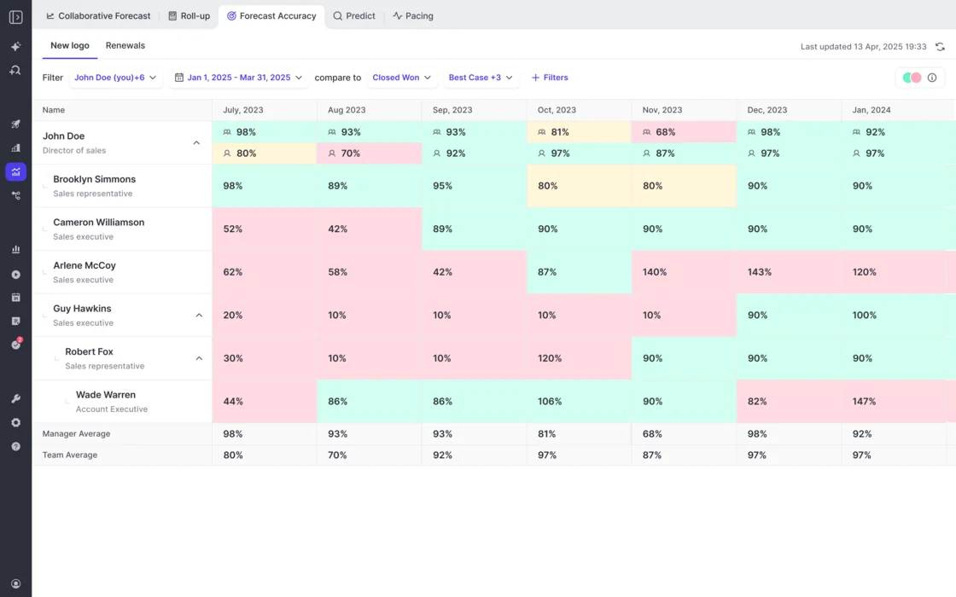The height and width of the screenshot is (597, 956).
Task: Click Robert Fox's 120% cell
Action: (579, 358)
